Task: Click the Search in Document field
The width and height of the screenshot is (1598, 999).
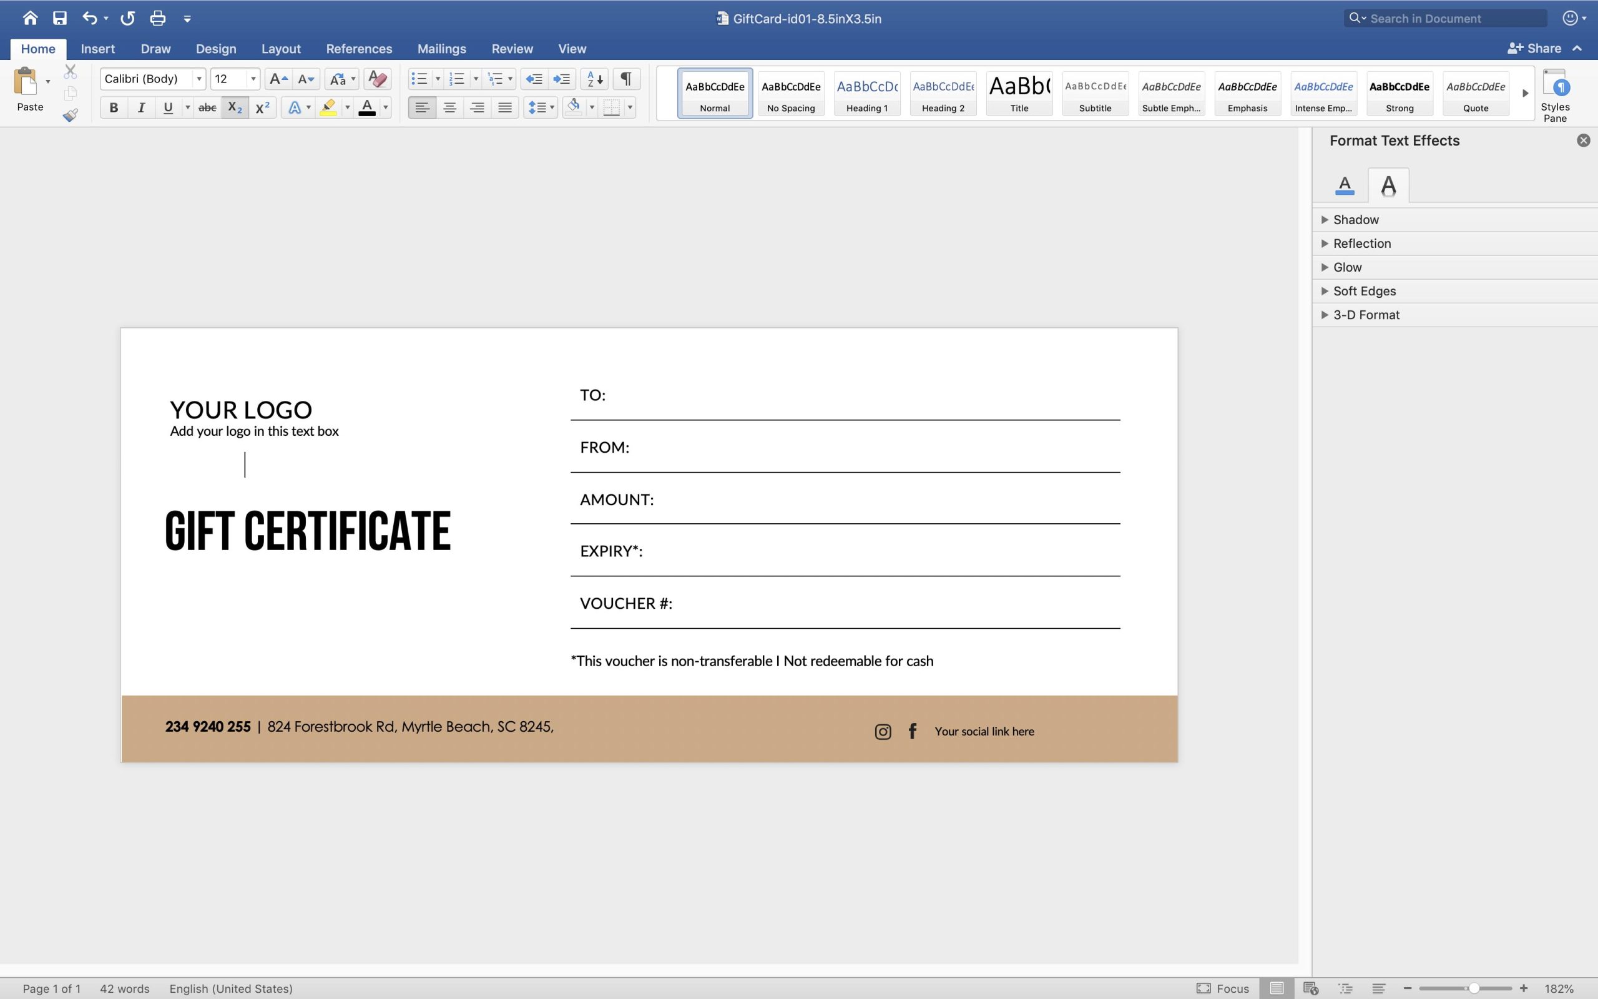Action: 1446,19
